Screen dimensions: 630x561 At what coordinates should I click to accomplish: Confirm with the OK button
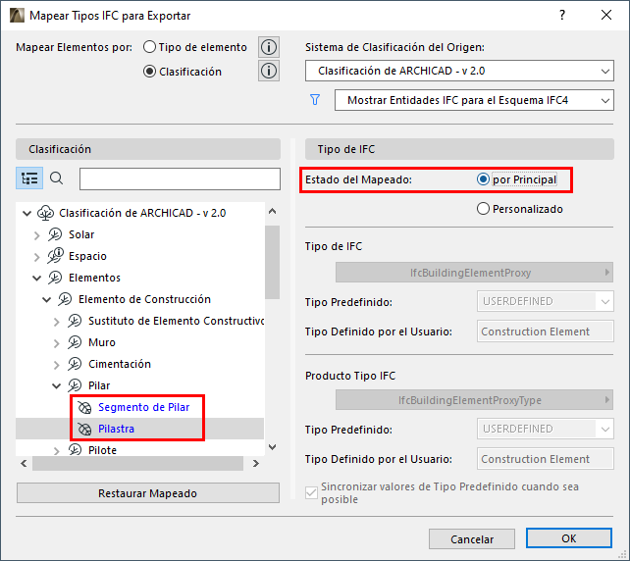[x=569, y=538]
